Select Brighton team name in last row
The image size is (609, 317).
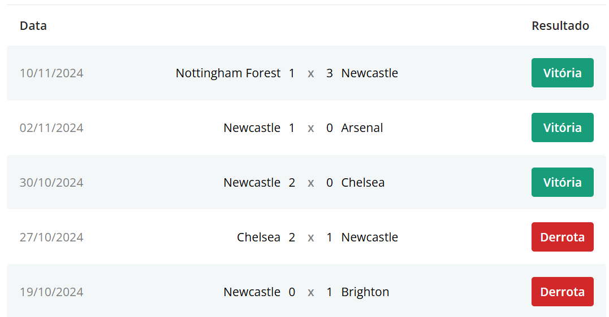(365, 292)
